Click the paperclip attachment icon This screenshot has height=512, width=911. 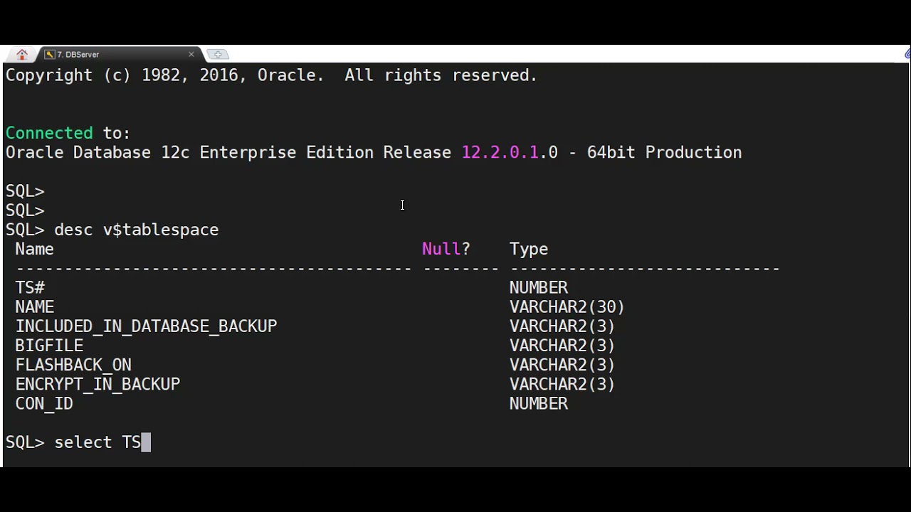(908, 54)
